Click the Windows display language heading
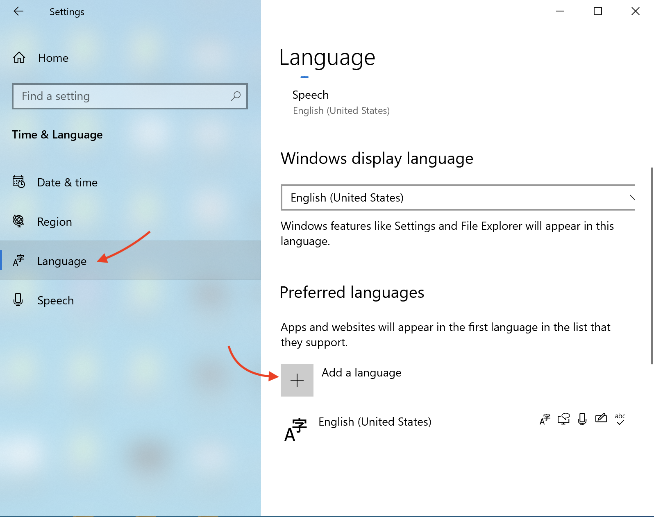The height and width of the screenshot is (517, 654). pyautogui.click(x=377, y=159)
